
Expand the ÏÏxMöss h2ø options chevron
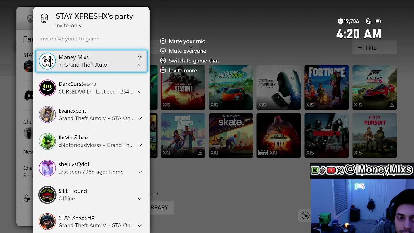pos(140,145)
